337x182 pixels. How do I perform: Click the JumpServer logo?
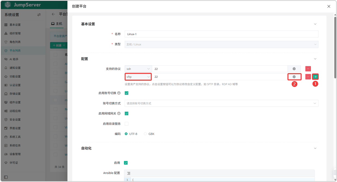[23, 5]
